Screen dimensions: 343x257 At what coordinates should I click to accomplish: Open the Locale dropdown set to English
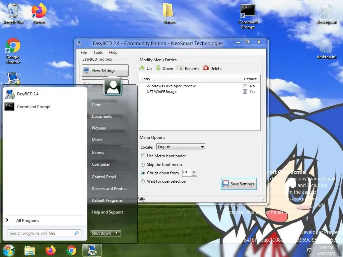tap(181, 147)
